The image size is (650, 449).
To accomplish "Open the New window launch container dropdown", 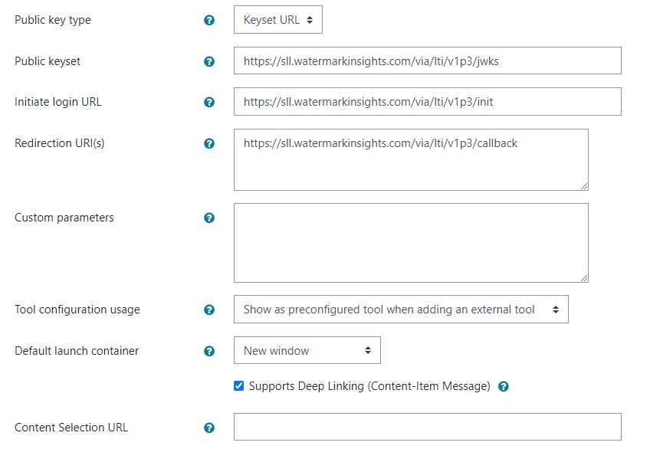I will (307, 350).
